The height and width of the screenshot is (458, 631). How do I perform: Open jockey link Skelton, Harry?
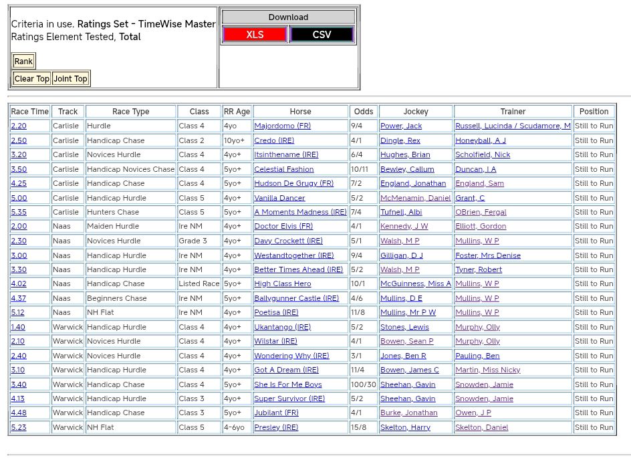[x=405, y=427]
